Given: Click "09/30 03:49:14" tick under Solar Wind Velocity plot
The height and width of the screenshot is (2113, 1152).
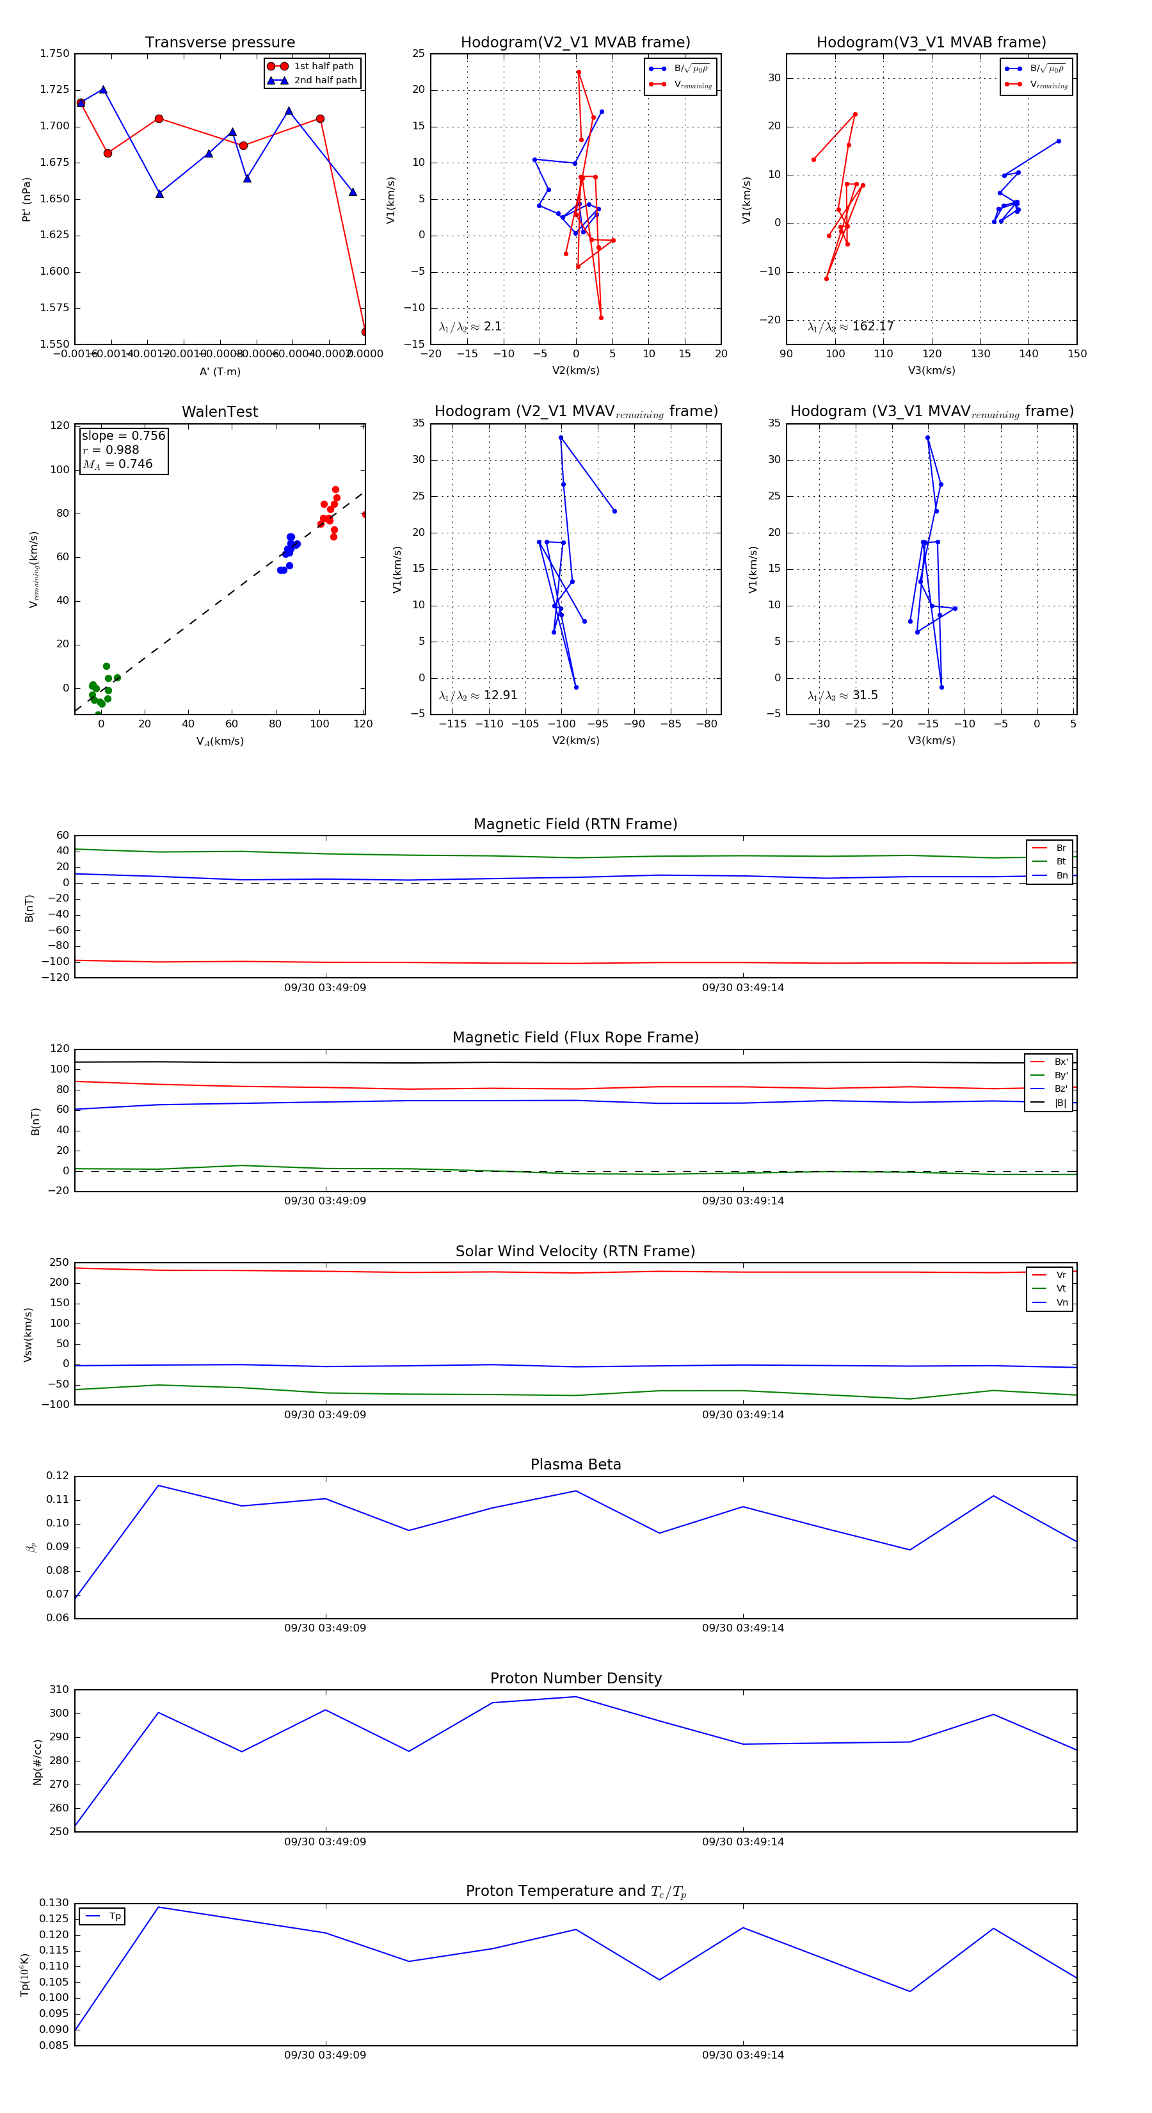Looking at the screenshot, I should (x=743, y=1414).
